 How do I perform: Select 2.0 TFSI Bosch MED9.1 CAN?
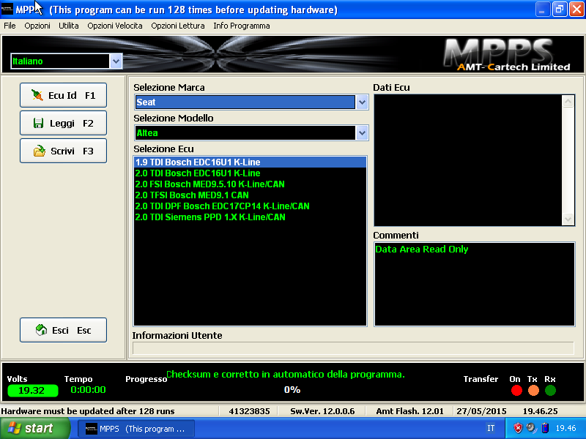pyautogui.click(x=250, y=195)
